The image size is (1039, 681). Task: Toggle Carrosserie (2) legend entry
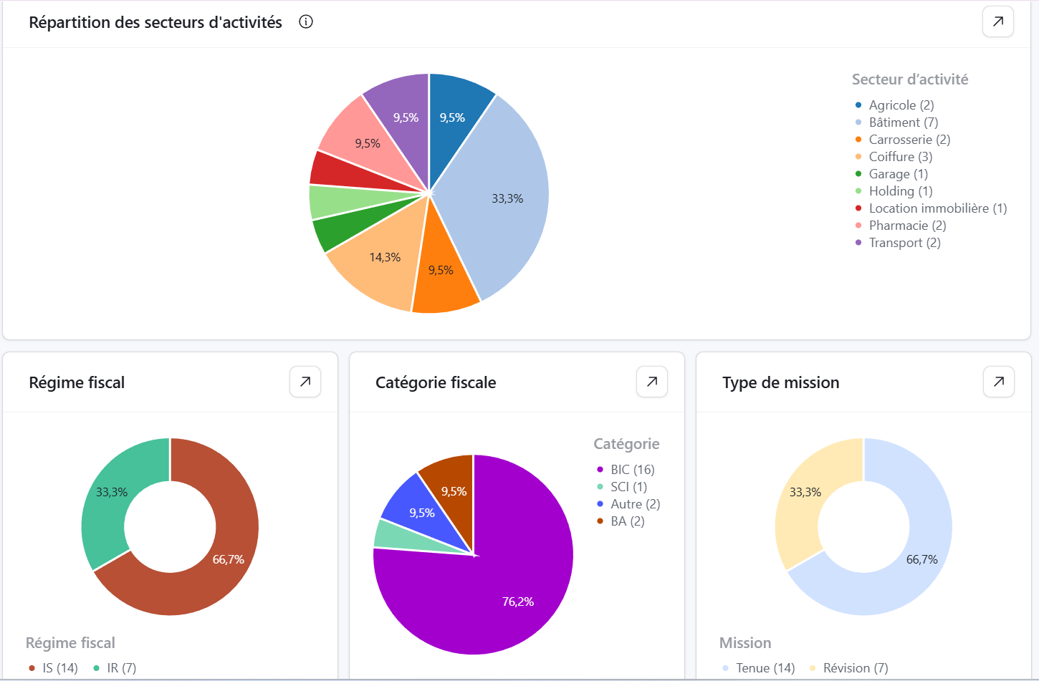click(903, 140)
